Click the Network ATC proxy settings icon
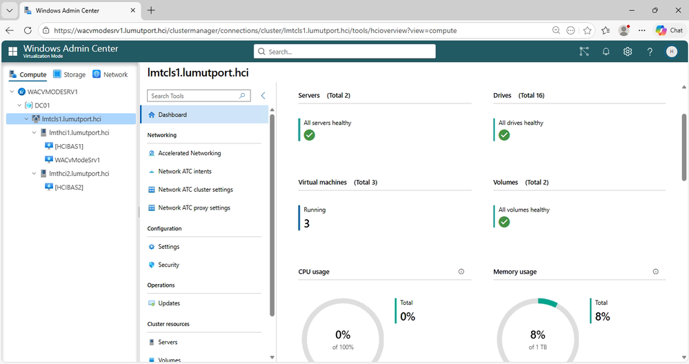This screenshot has width=689, height=364. pos(152,208)
